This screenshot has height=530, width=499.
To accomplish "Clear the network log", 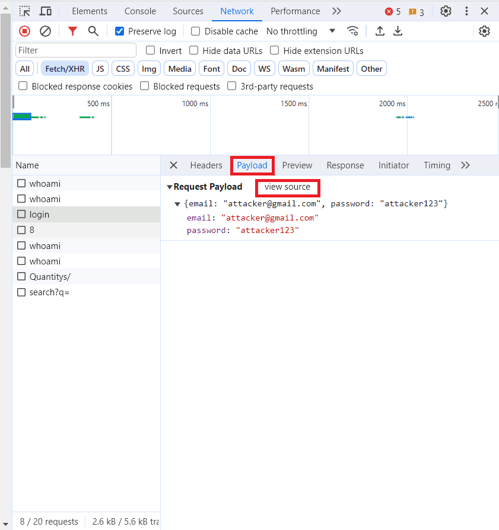I will pyautogui.click(x=45, y=31).
